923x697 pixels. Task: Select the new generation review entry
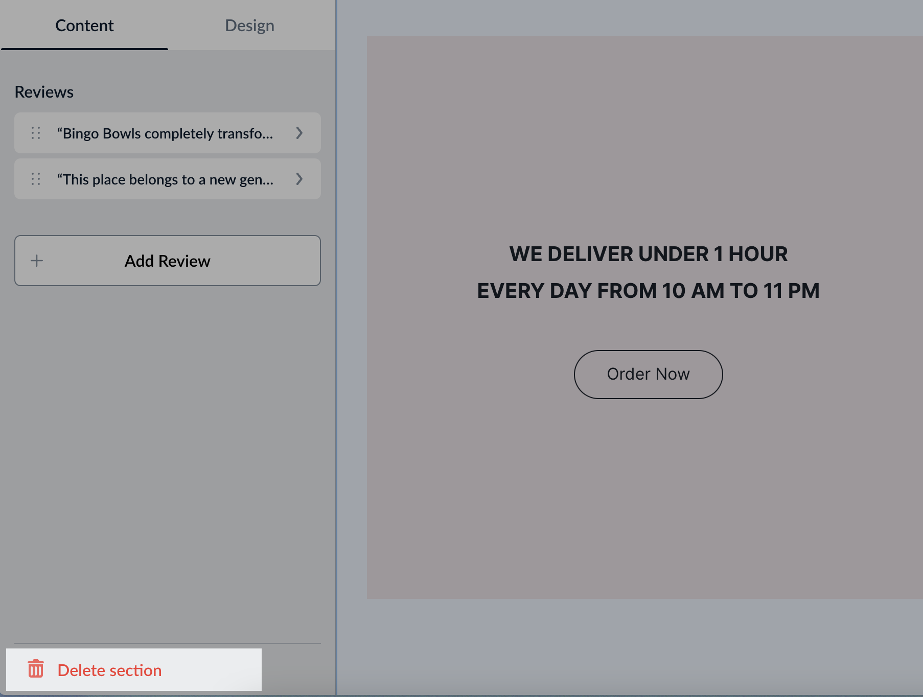pyautogui.click(x=167, y=179)
